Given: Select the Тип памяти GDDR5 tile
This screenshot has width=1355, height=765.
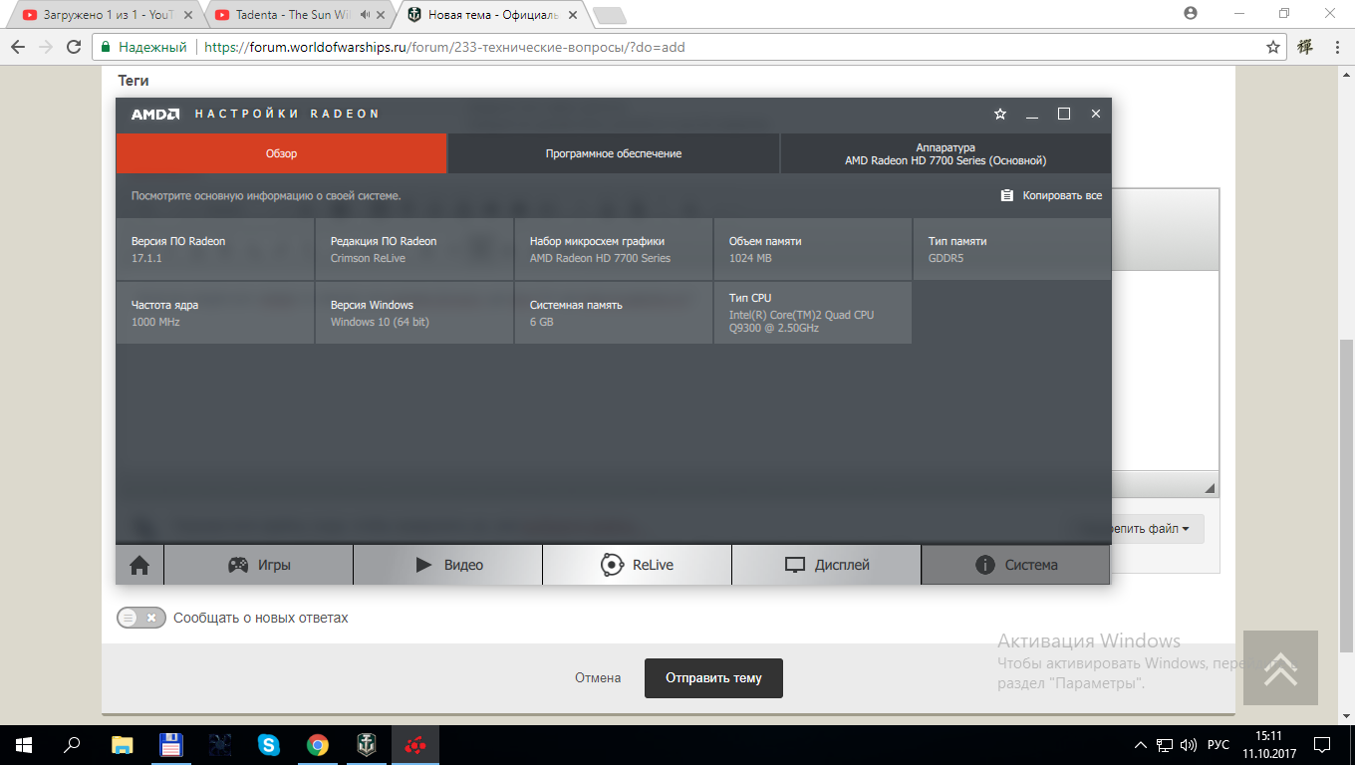Looking at the screenshot, I should click(1012, 249).
